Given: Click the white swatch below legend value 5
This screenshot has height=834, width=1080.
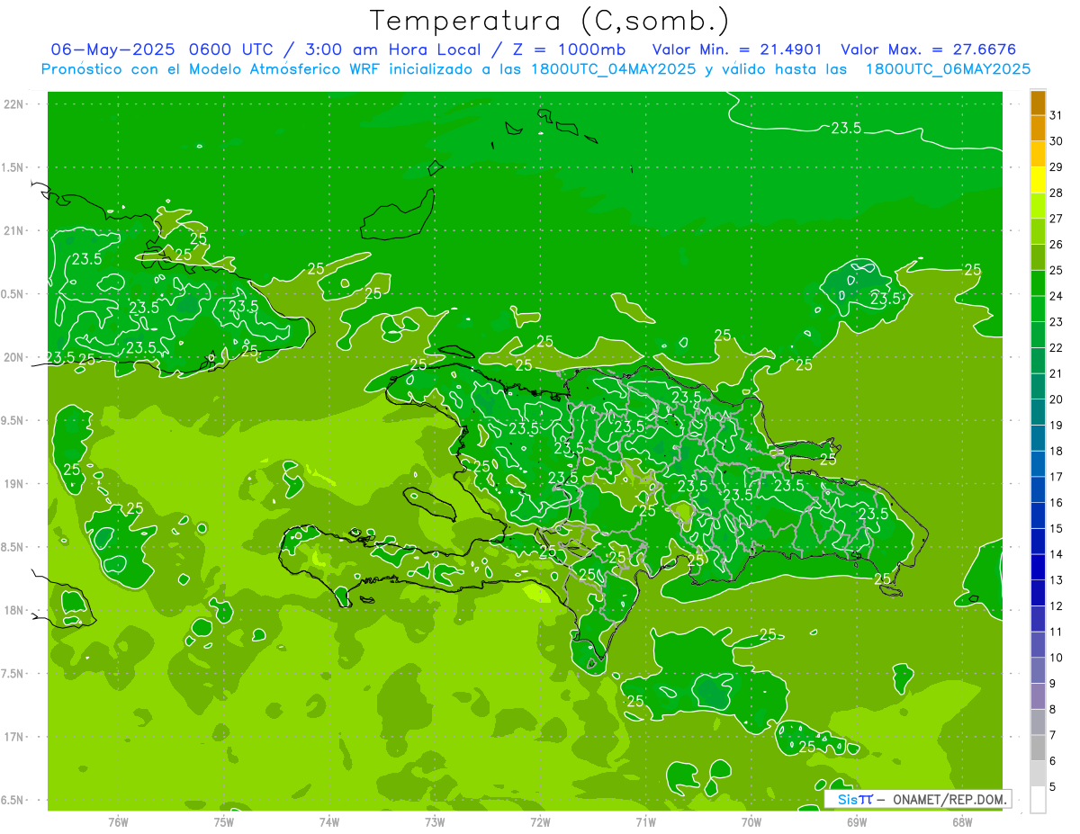Looking at the screenshot, I should pyautogui.click(x=1038, y=800).
